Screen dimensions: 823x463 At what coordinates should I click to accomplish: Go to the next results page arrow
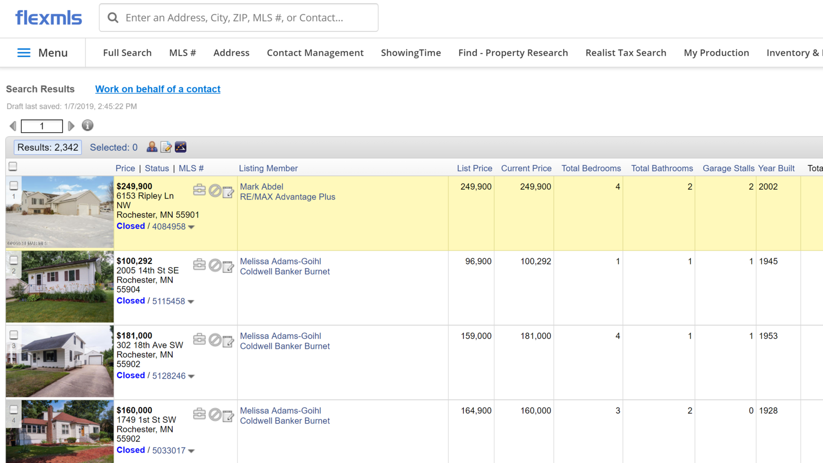pyautogui.click(x=71, y=126)
